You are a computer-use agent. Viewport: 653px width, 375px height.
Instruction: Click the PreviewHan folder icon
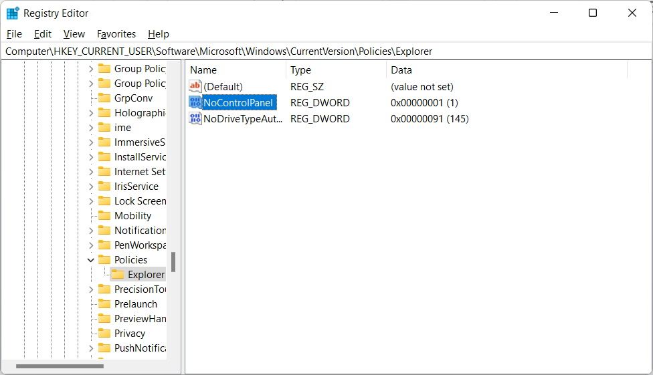104,318
